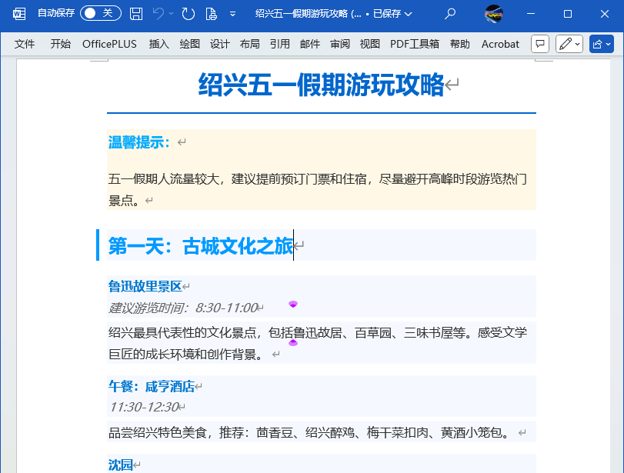Open the Customize Quick Access Toolbar dropdown
Screen dimensions: 624x473
click(233, 14)
